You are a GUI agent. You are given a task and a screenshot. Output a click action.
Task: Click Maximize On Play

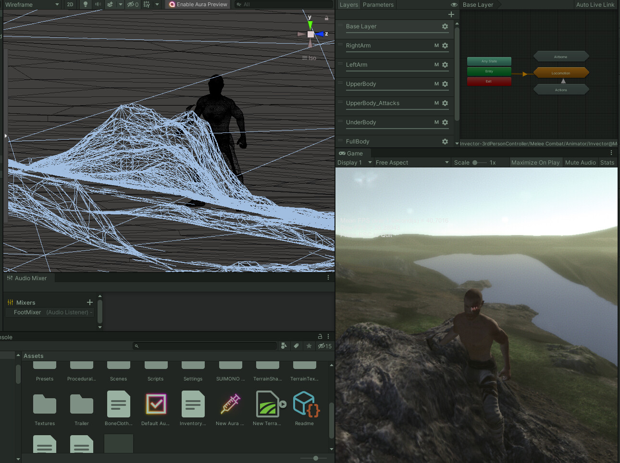tap(535, 162)
